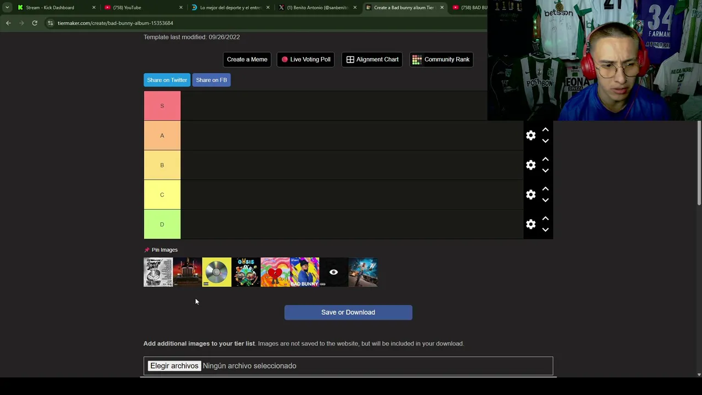Move tier C row down with arrow

[545, 200]
